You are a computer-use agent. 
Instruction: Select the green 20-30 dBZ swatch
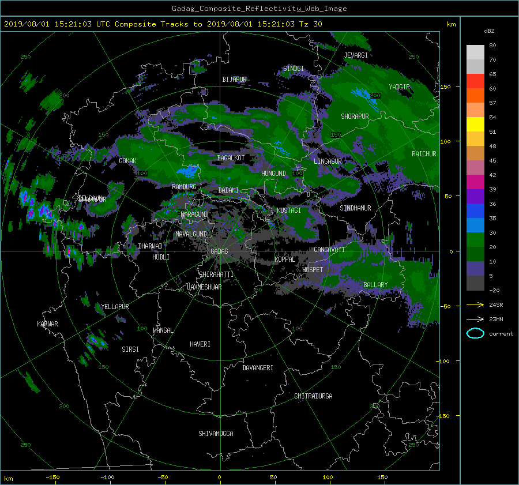pyautogui.click(x=475, y=240)
